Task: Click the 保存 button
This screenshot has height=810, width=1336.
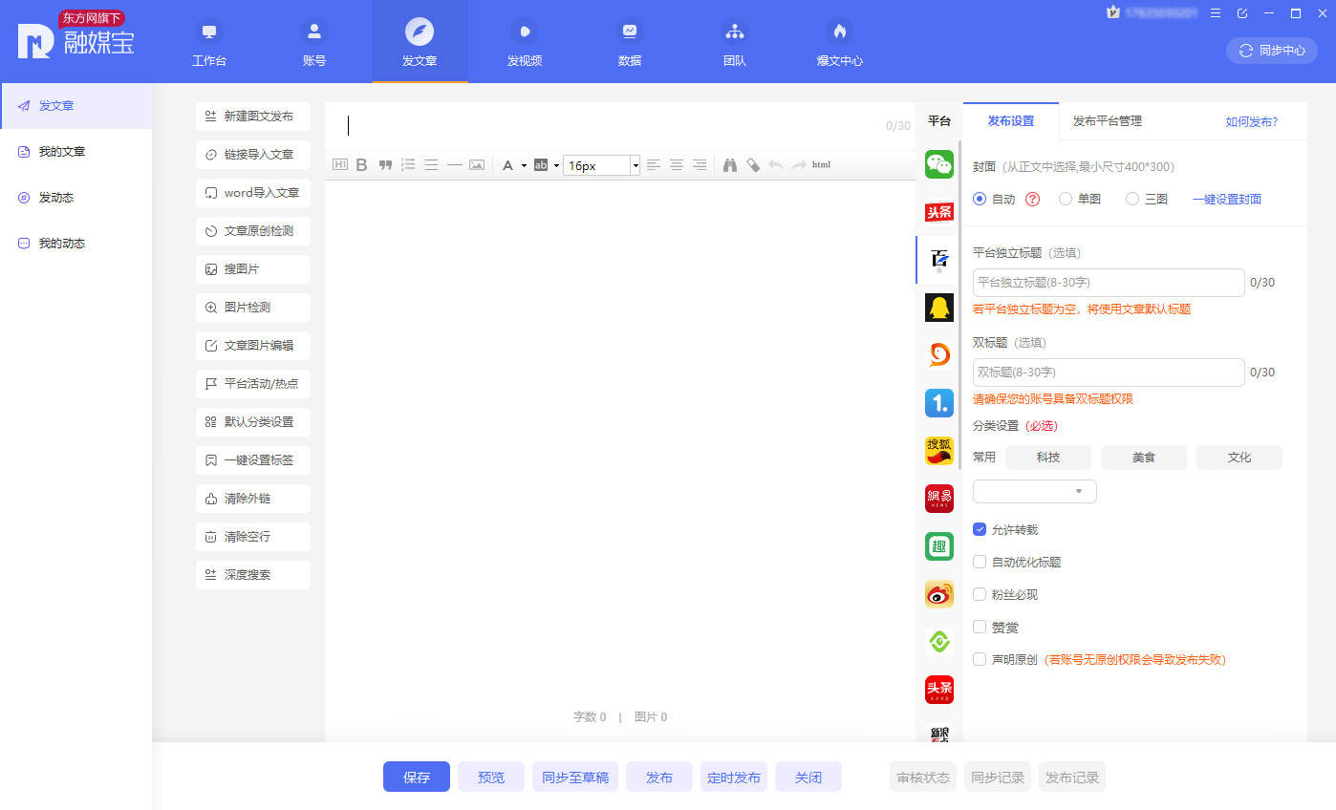Action: tap(417, 777)
